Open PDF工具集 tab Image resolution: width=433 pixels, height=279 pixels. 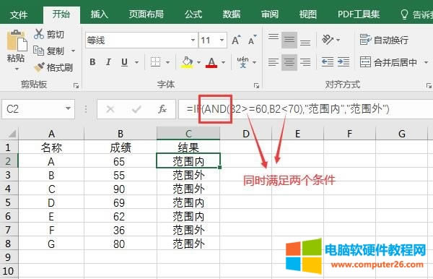(359, 14)
